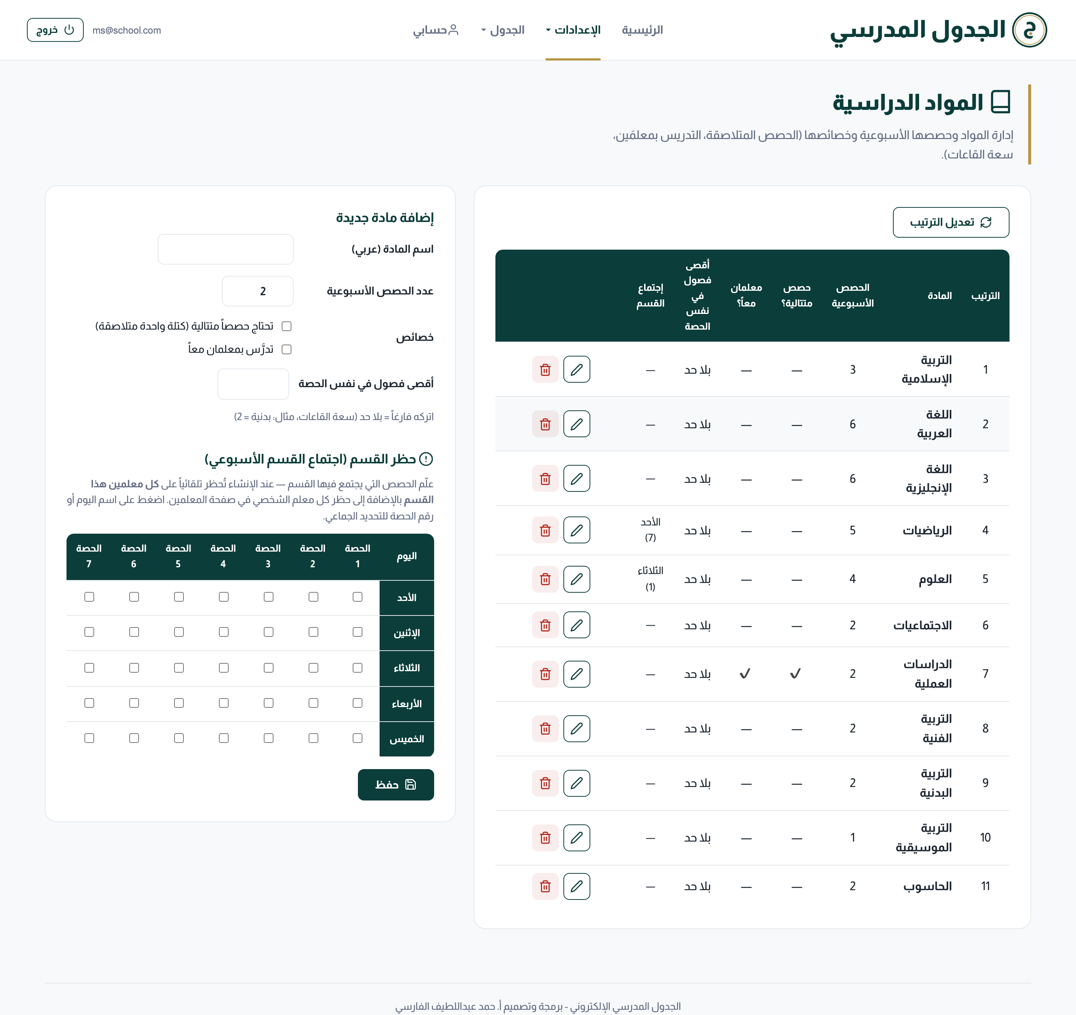This screenshot has height=1015, width=1076.
Task: Select the الأحد day row header
Action: [x=406, y=598]
